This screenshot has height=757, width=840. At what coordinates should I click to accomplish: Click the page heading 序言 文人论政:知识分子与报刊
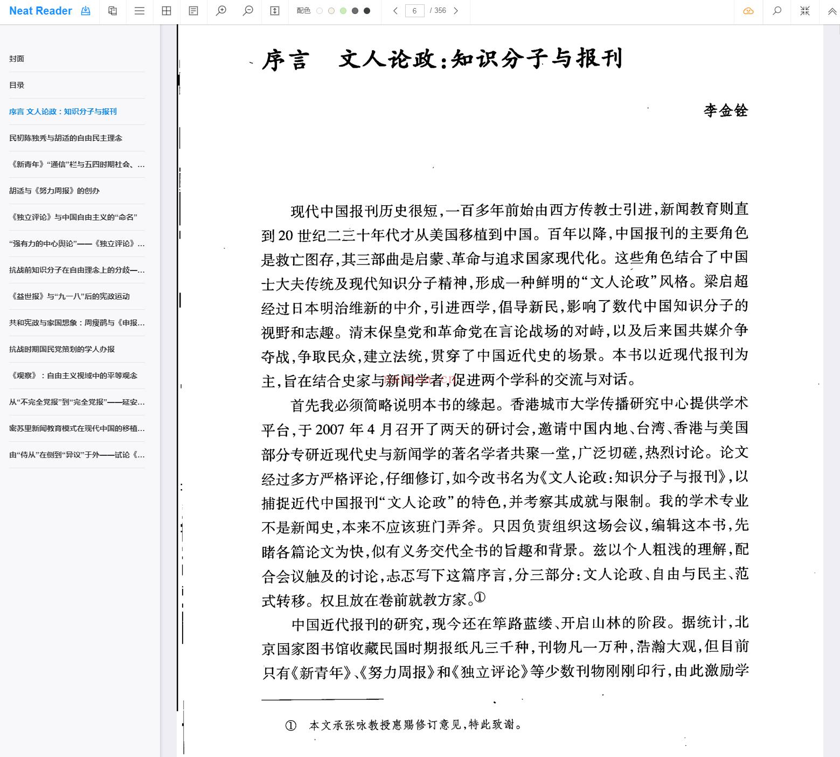click(x=442, y=59)
